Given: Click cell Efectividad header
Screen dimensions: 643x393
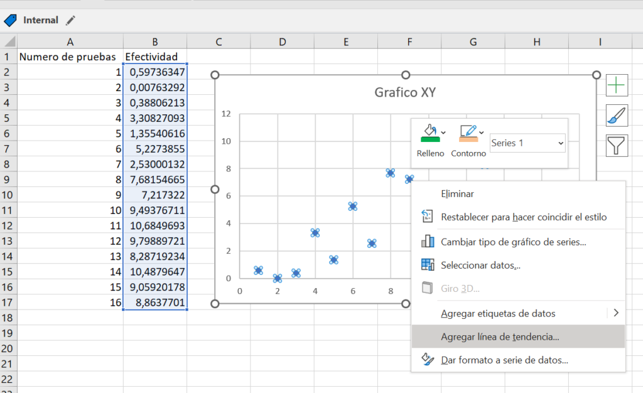Looking at the screenshot, I should coord(155,57).
